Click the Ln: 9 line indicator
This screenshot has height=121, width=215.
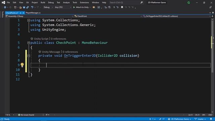[190, 115]
